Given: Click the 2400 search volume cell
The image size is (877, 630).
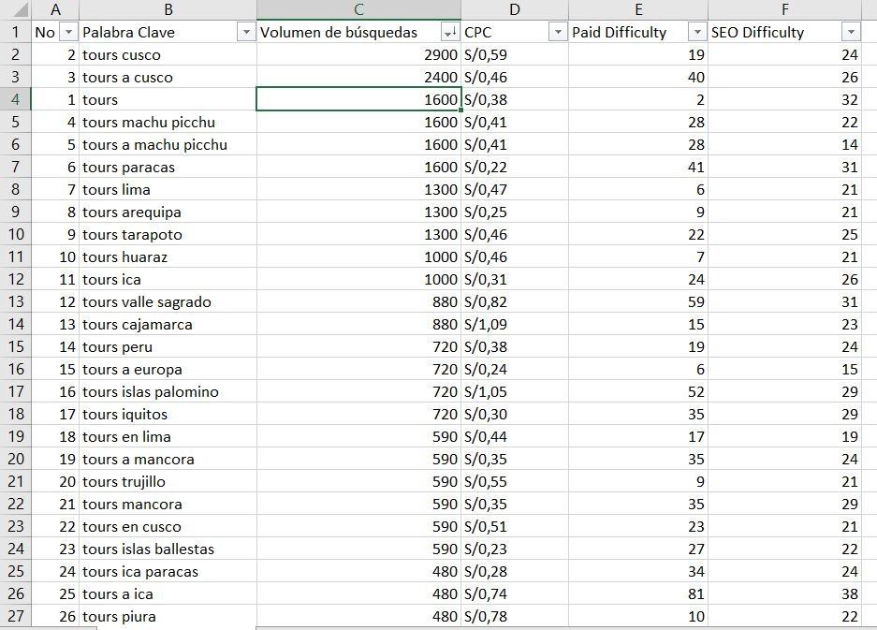Looking at the screenshot, I should (358, 77).
